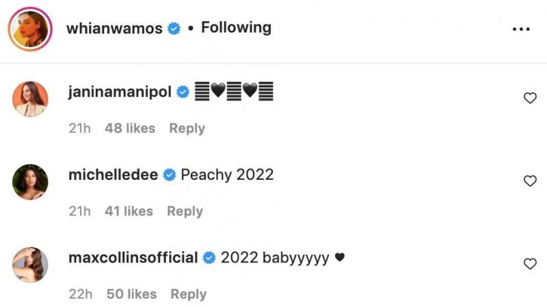
Task: View the 41 likes list
Action: tap(129, 211)
